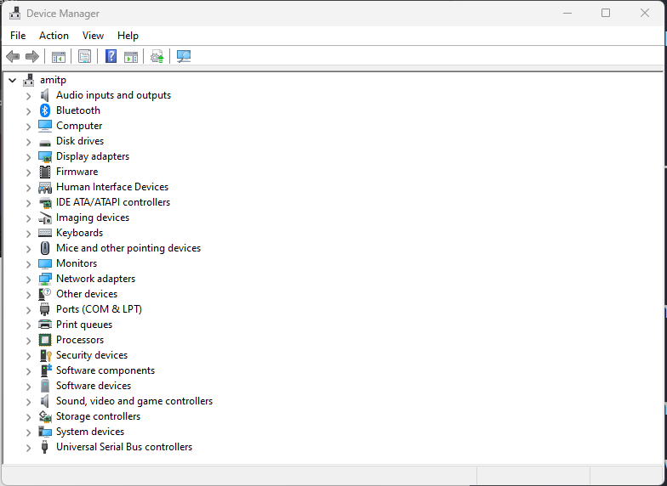Click the Human Interface Devices icon
This screenshot has width=667, height=486.
[x=44, y=187]
